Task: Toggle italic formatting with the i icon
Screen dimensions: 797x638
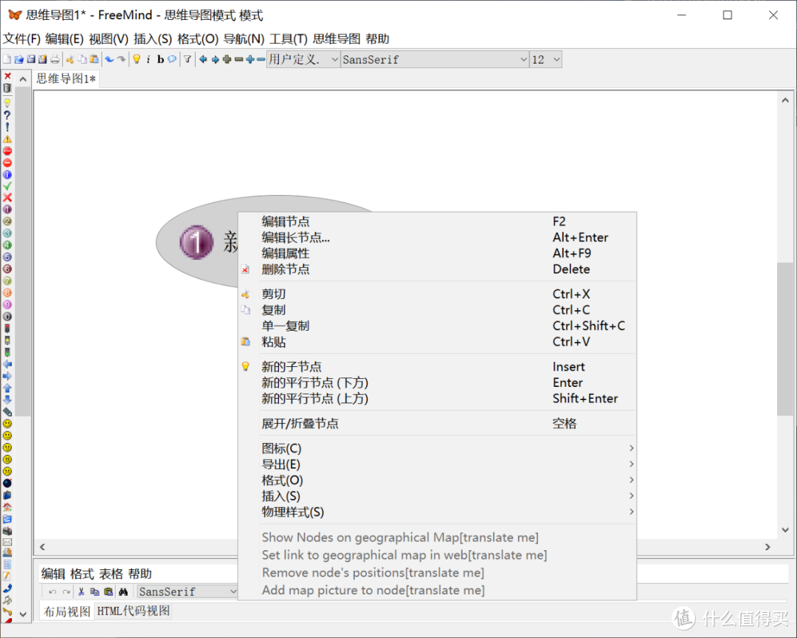Action: pos(148,60)
